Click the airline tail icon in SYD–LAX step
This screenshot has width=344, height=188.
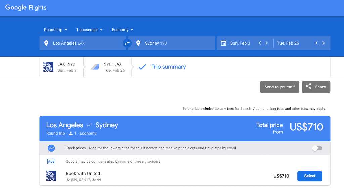(x=95, y=67)
